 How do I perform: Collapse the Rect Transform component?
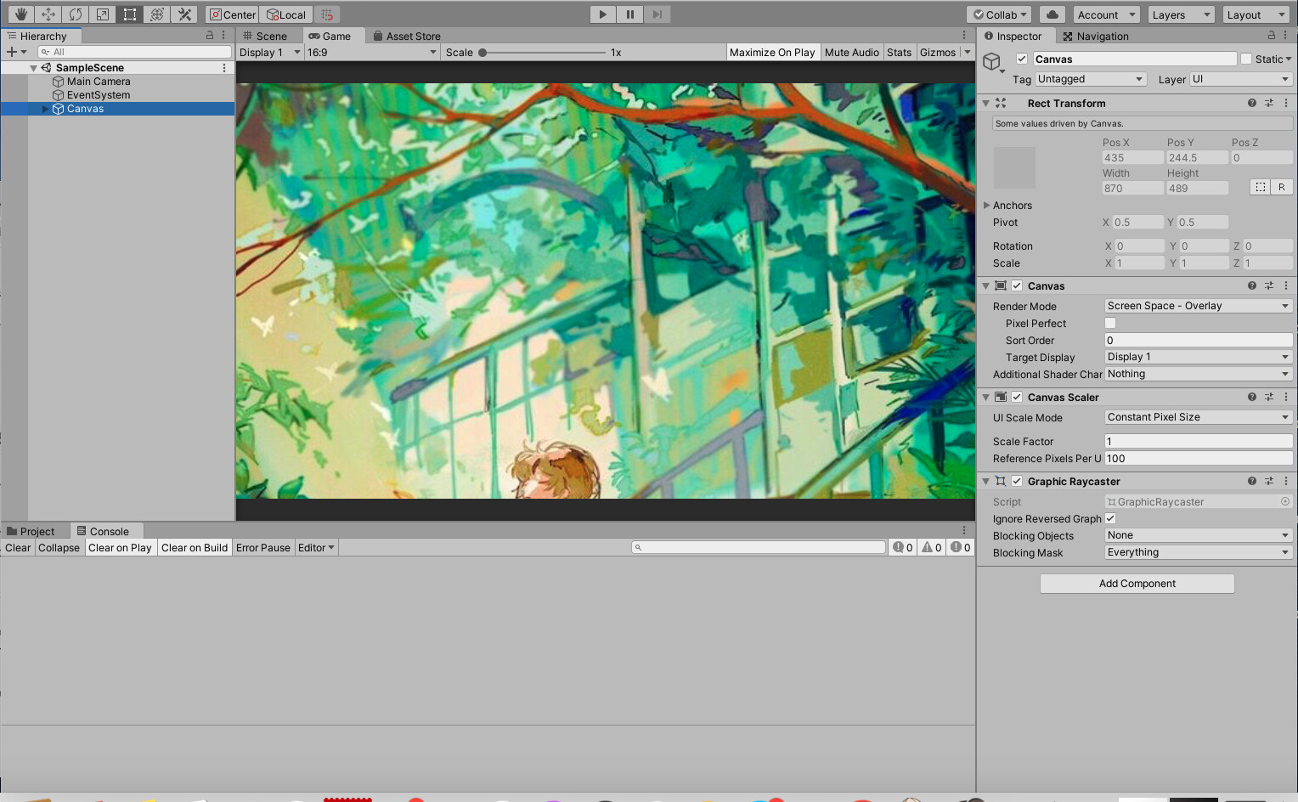[x=986, y=103]
